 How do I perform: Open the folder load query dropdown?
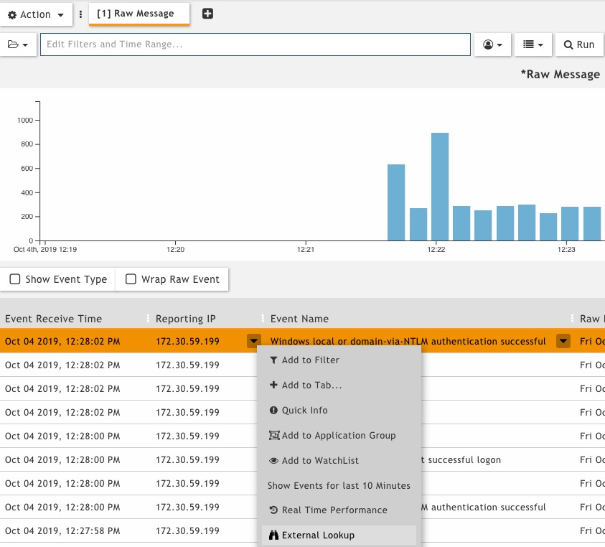click(x=18, y=45)
